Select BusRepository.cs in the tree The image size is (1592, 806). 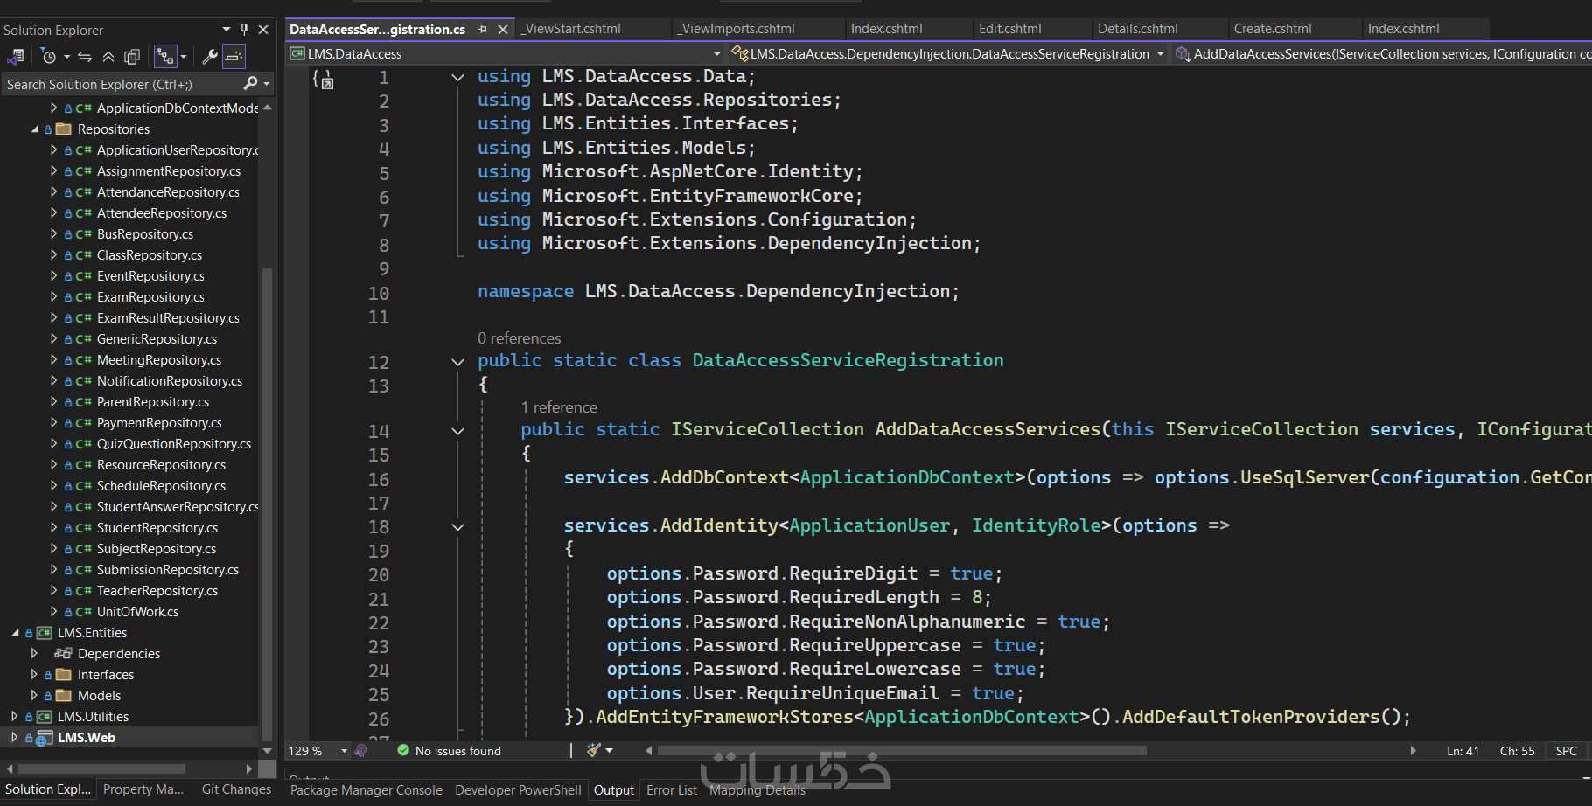click(145, 233)
